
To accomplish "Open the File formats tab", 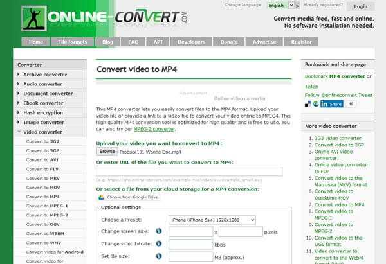I will [x=72, y=42].
